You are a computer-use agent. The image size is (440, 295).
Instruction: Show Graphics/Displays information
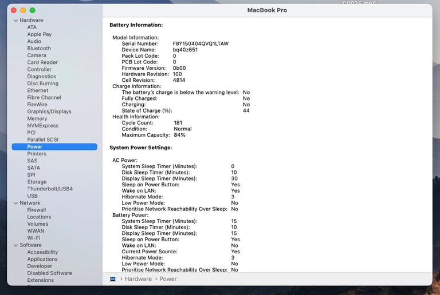coord(49,111)
